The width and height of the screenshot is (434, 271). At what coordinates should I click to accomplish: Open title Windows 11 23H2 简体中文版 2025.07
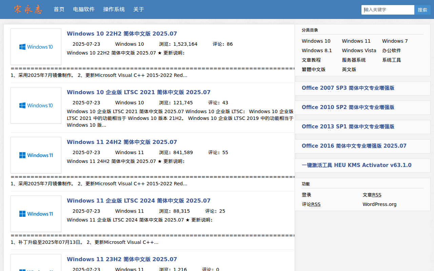coord(122,259)
